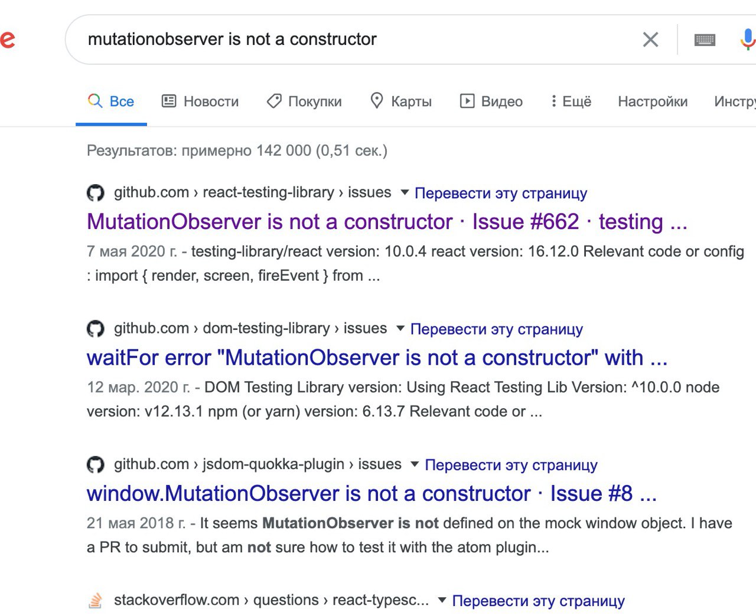Click the stackoverflow.com › questions breadcrumb
756x616 pixels.
tap(272, 600)
